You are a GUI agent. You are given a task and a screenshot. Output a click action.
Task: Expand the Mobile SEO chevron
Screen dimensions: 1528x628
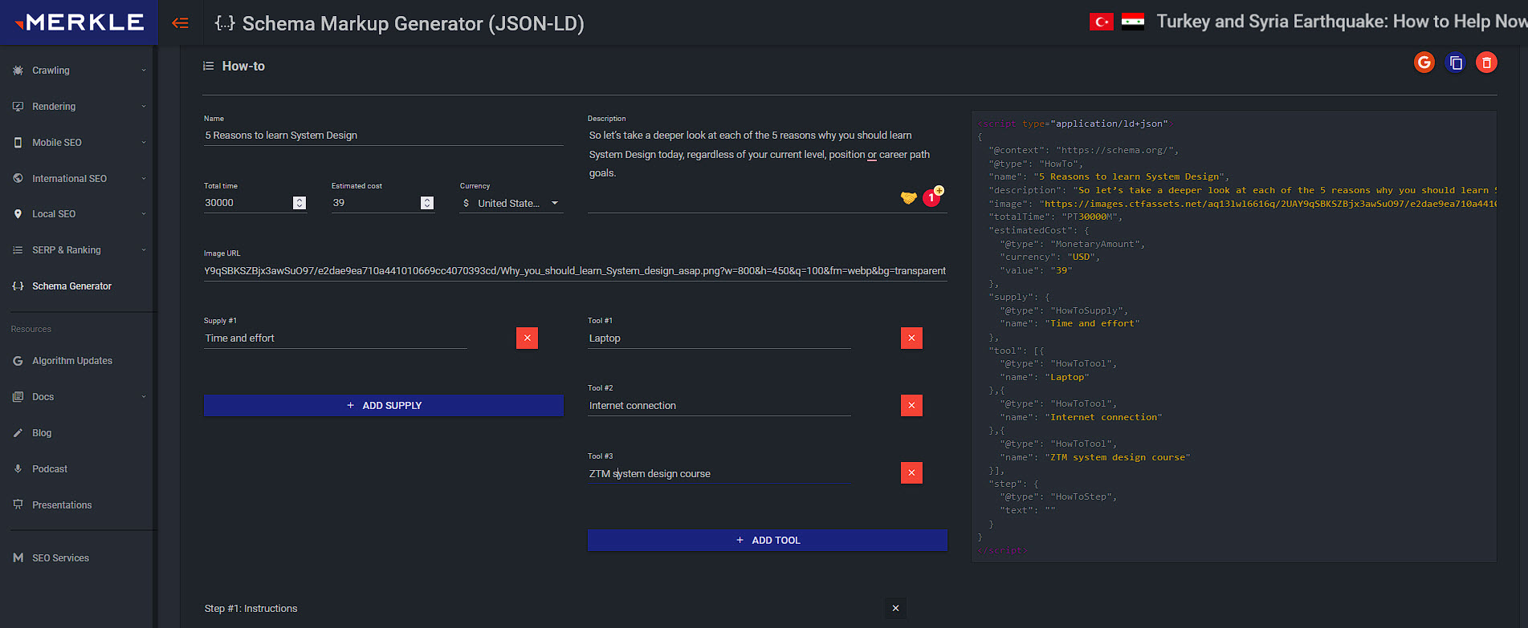(144, 143)
